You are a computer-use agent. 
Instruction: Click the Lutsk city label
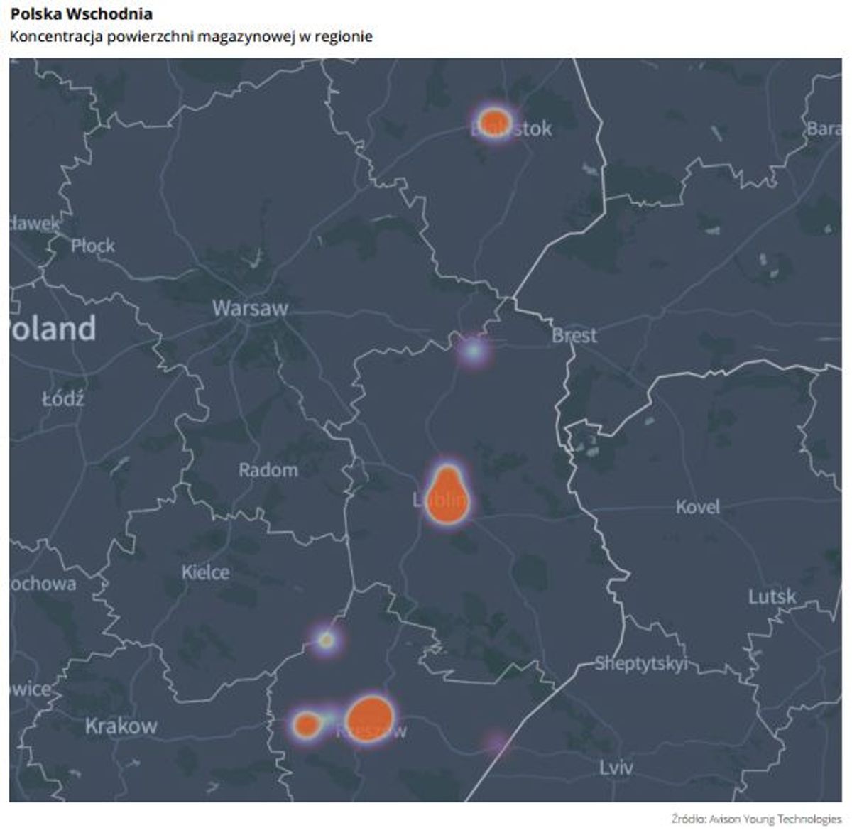pyautogui.click(x=772, y=596)
